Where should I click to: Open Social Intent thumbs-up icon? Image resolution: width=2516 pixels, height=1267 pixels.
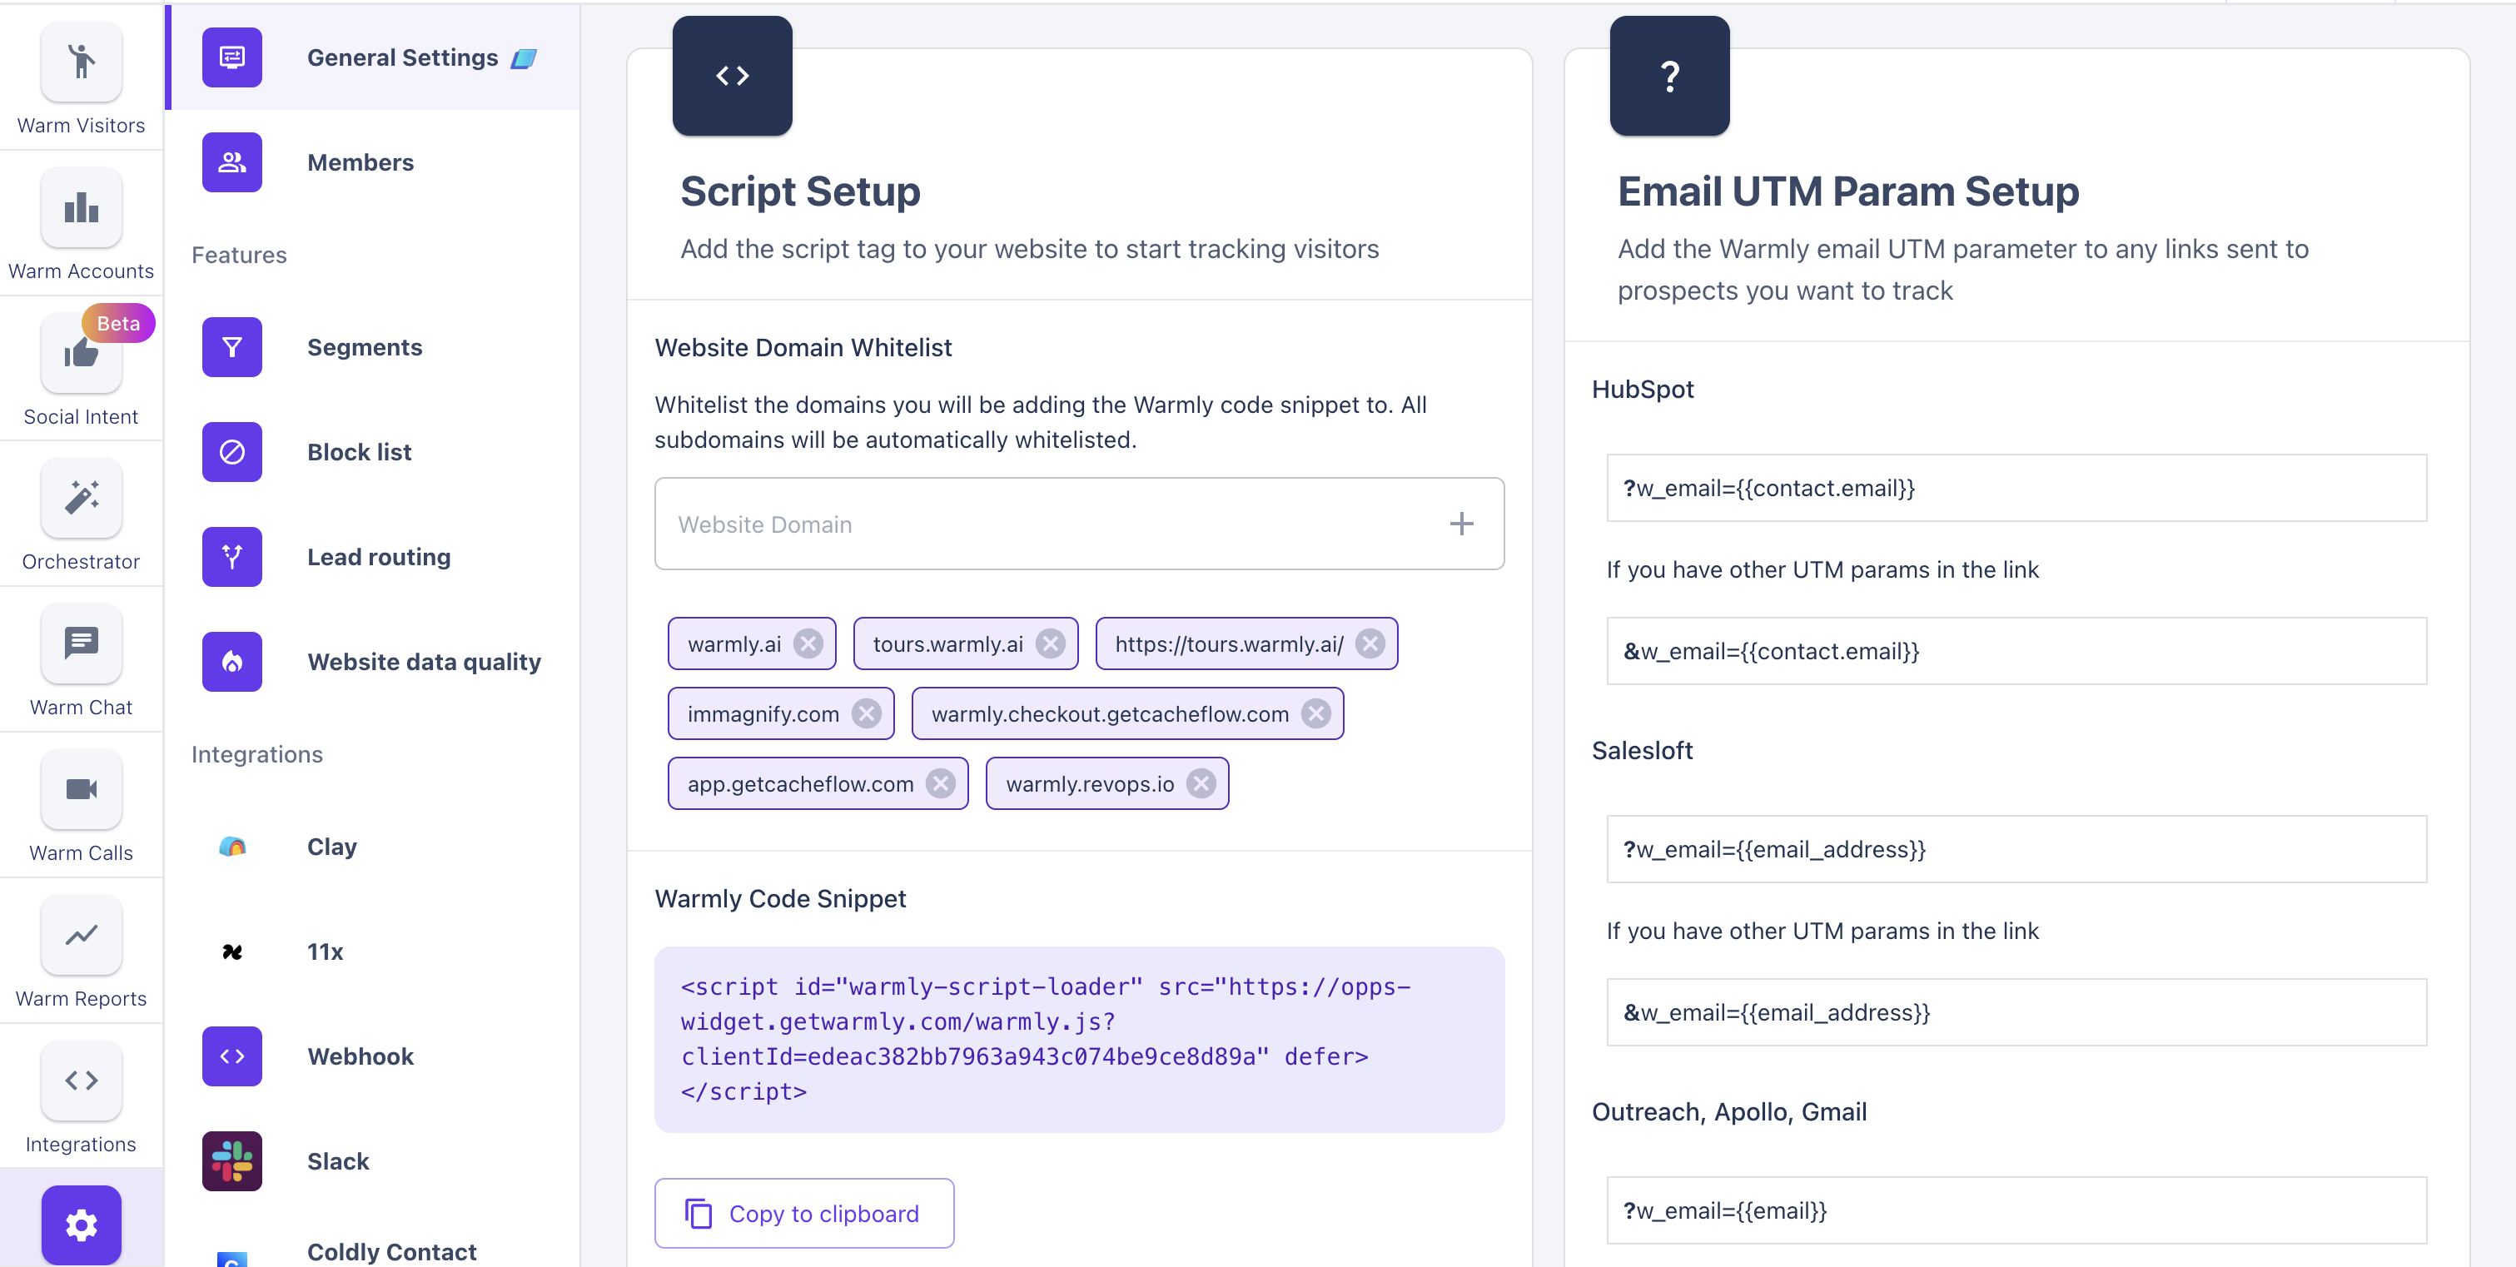coord(81,354)
